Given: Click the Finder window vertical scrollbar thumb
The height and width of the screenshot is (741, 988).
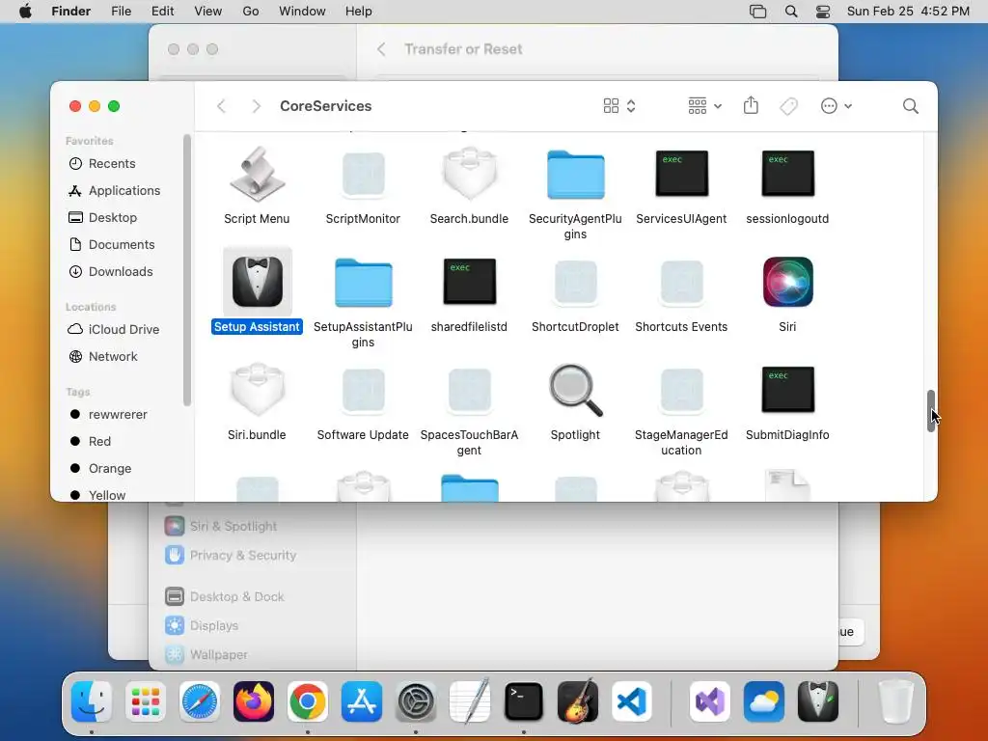Looking at the screenshot, I should [x=931, y=411].
